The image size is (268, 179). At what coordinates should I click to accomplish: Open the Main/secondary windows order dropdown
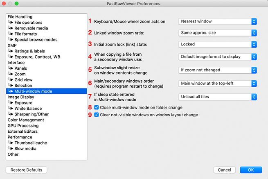point(218,84)
